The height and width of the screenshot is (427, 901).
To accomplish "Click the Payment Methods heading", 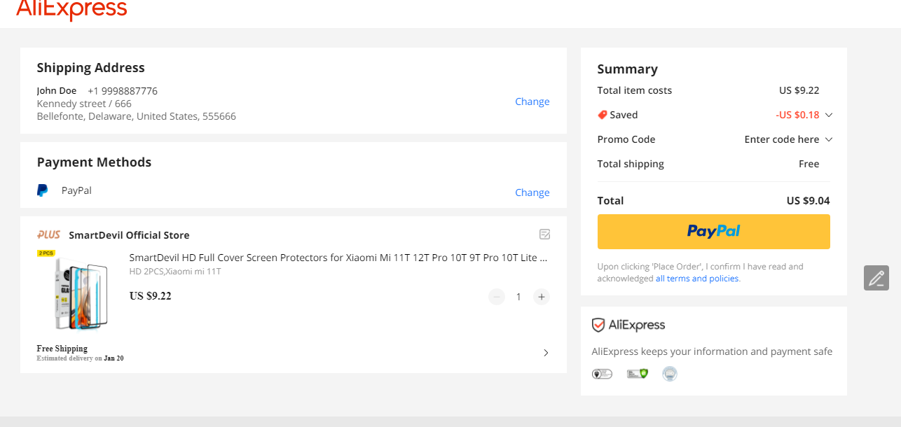I will (94, 162).
